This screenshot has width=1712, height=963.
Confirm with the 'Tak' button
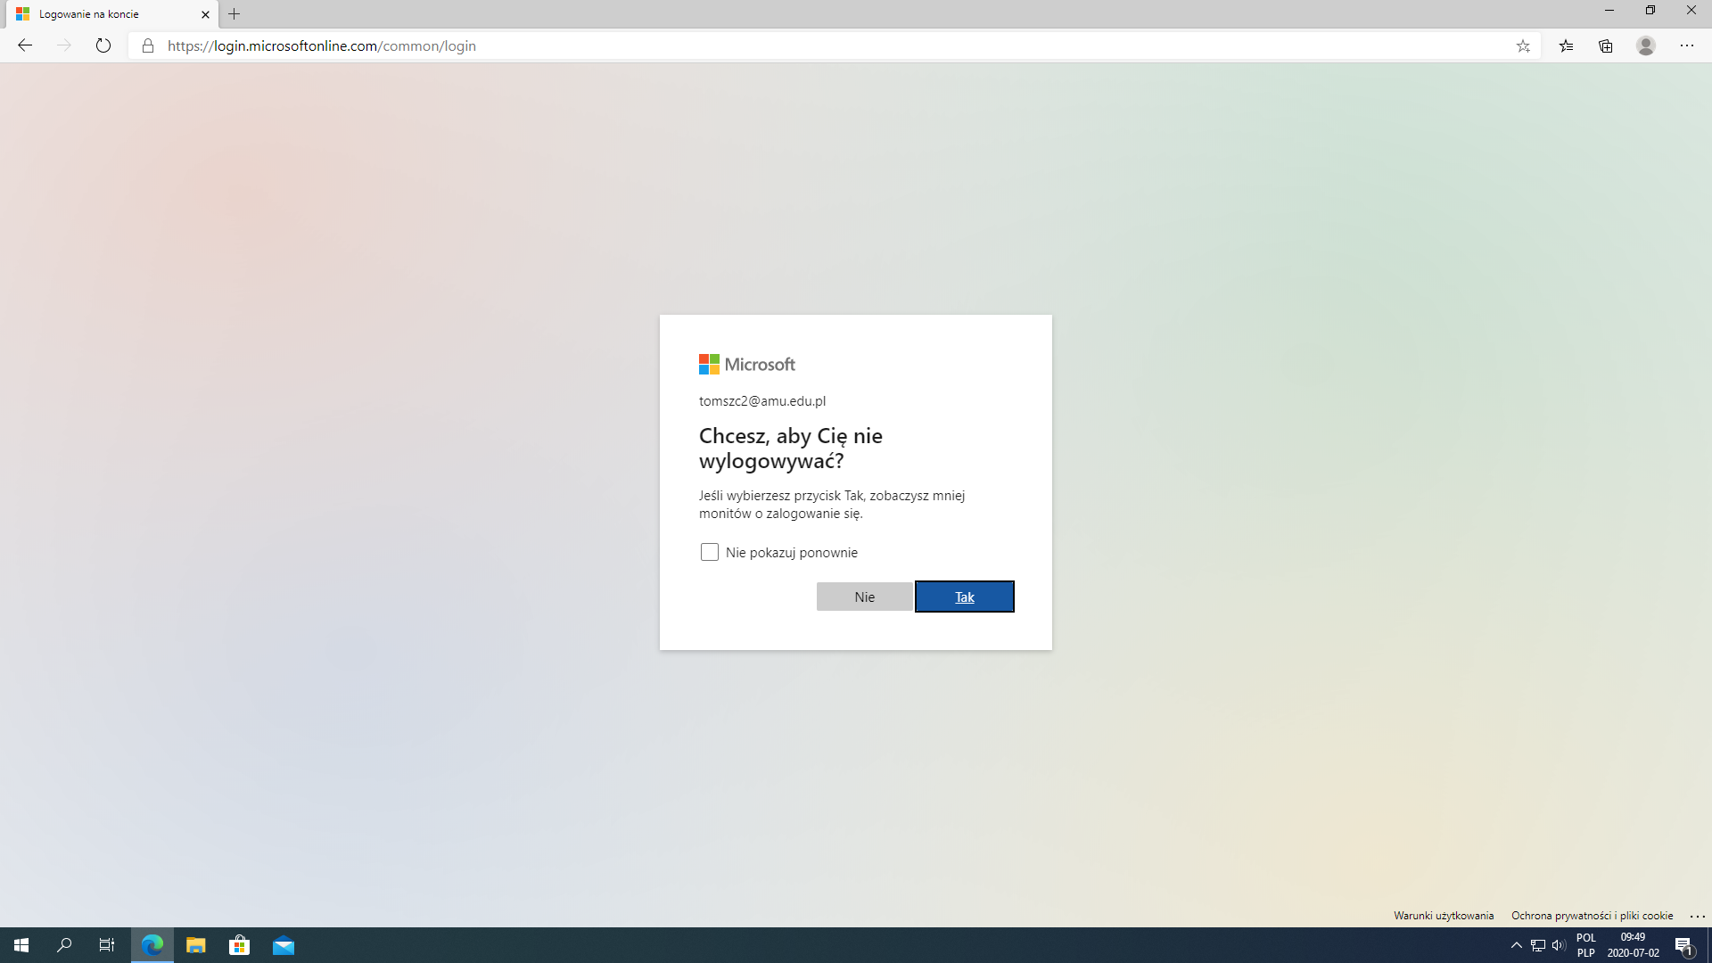964,597
